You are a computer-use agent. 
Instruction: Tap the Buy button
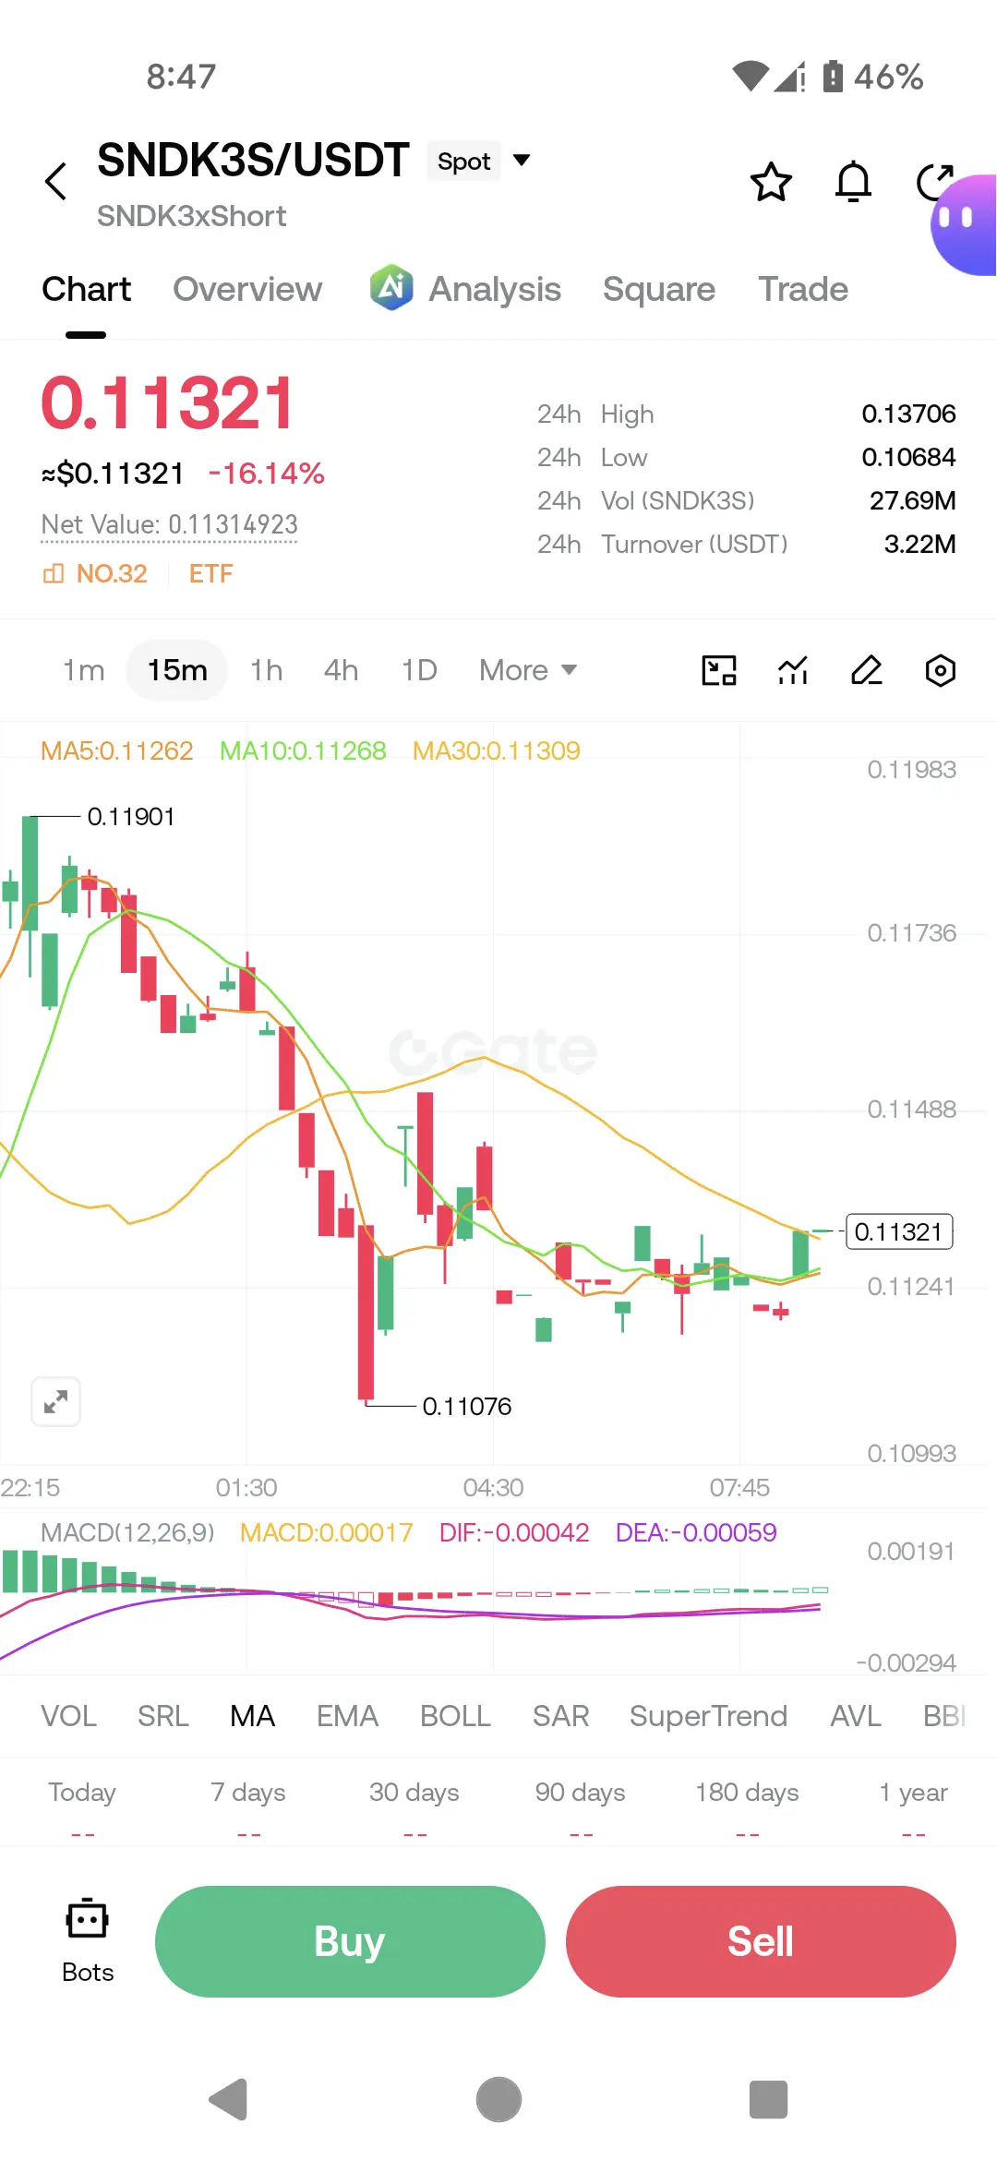click(x=350, y=1941)
